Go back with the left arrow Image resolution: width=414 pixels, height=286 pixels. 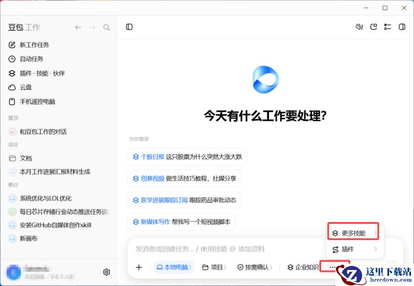click(x=78, y=27)
